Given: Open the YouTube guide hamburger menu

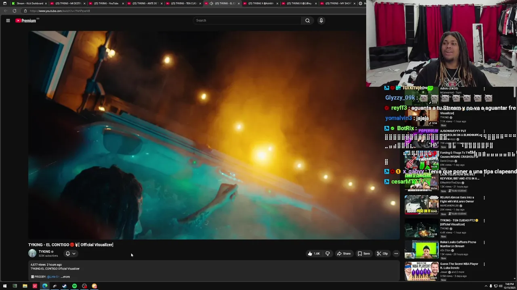Looking at the screenshot, I should pyautogui.click(x=8, y=21).
